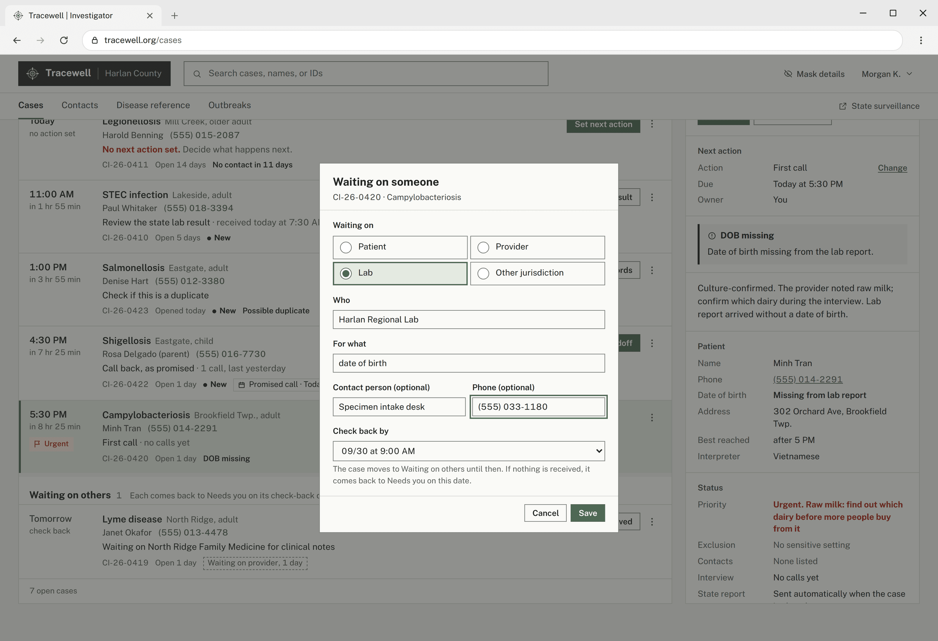Expand the Morgan K. user menu
Screen dimensions: 938x641
click(x=887, y=74)
